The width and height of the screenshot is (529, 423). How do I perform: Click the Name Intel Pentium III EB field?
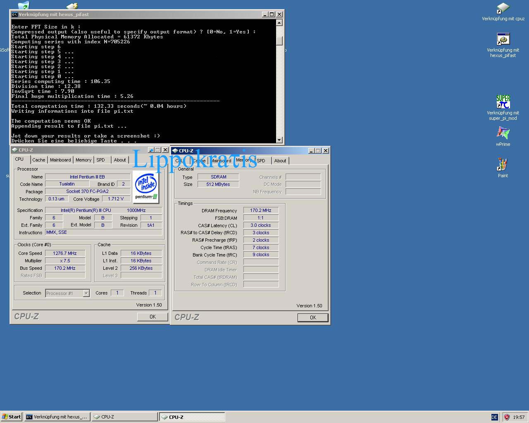click(x=88, y=177)
